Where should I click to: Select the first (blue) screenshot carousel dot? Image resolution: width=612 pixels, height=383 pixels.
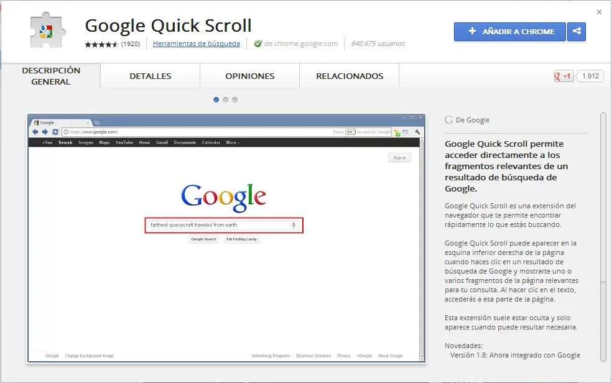pos(216,100)
